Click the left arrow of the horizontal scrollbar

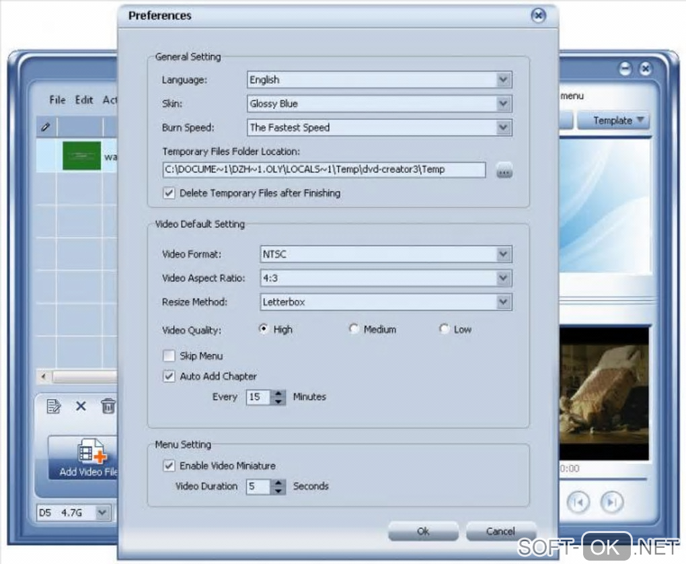click(x=43, y=376)
